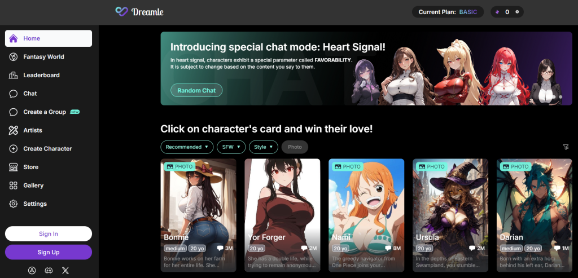Click the Random Chat button
The height and width of the screenshot is (278, 578).
pos(196,90)
